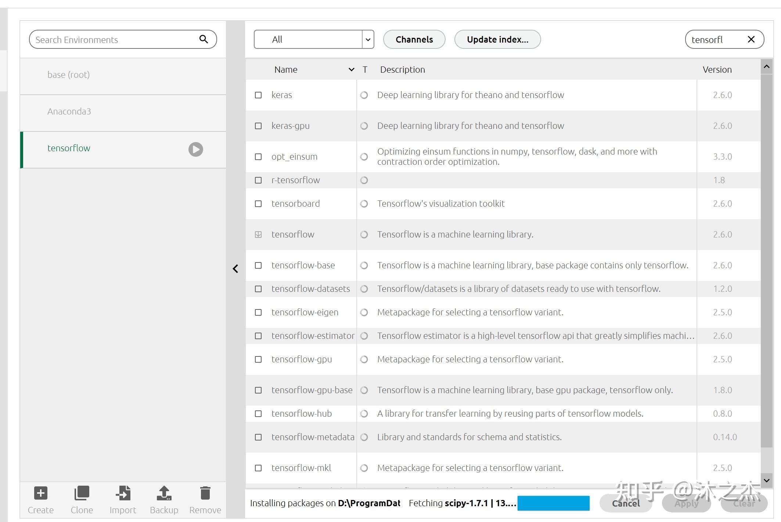Tick the tensorboard package checkbox
The width and height of the screenshot is (781, 522).
click(x=258, y=204)
